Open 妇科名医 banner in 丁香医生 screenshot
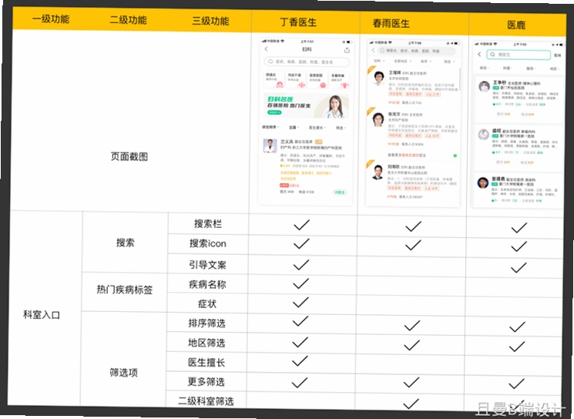This screenshot has height=419, width=574. click(x=307, y=106)
